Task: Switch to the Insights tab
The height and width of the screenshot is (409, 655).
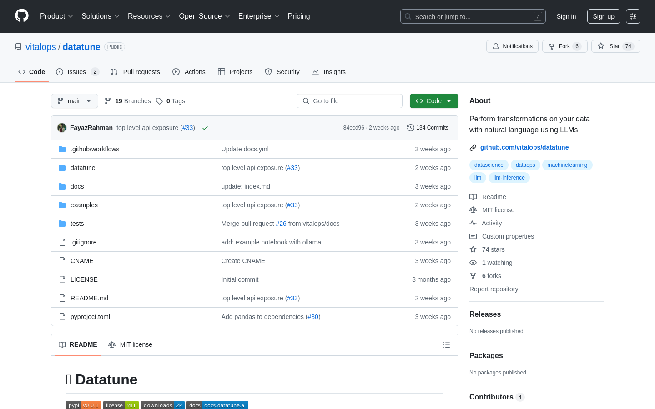Action: click(x=329, y=72)
